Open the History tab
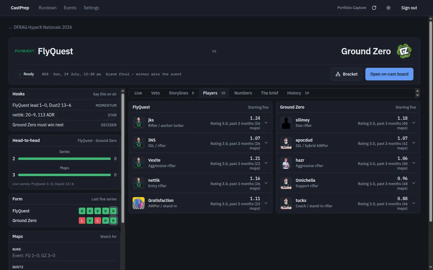This screenshot has height=270, width=433. point(298,93)
